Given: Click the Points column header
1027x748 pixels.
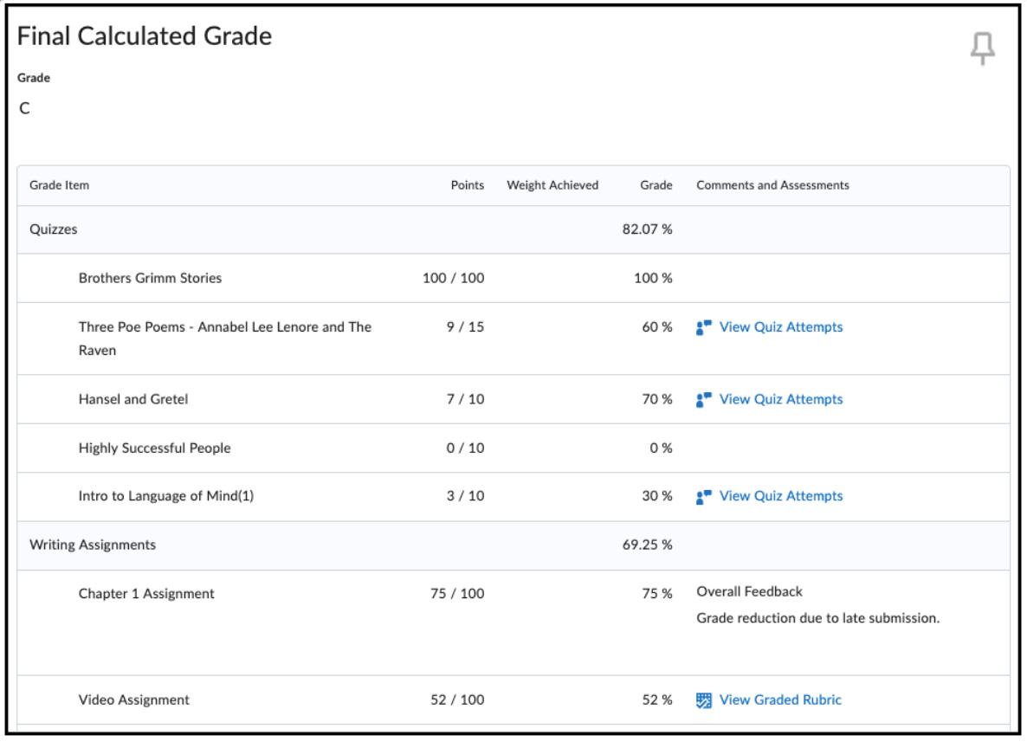Looking at the screenshot, I should point(468,185).
